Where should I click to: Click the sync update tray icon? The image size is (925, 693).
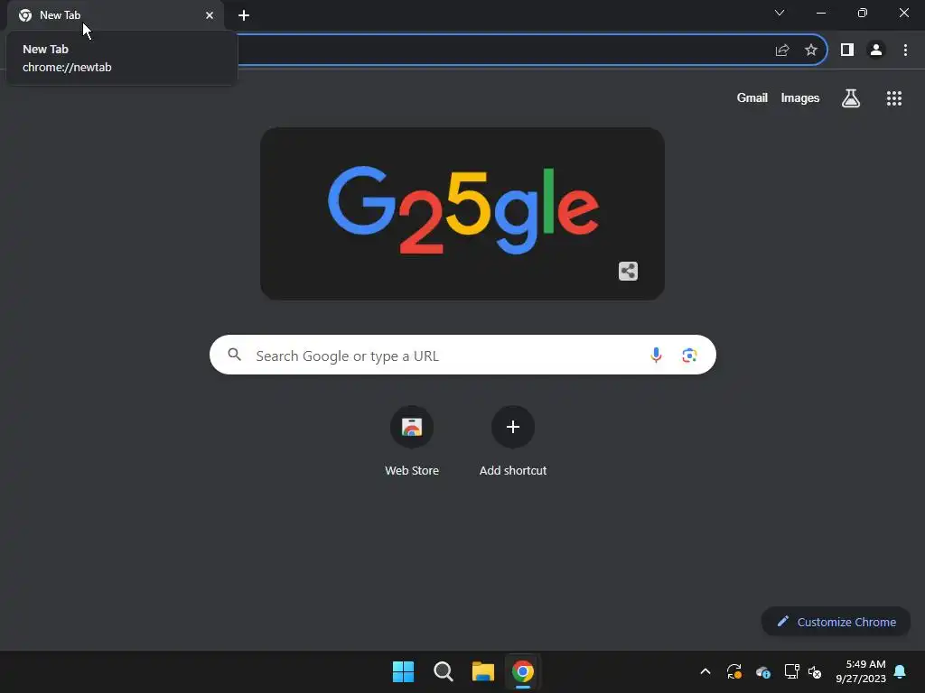point(733,671)
